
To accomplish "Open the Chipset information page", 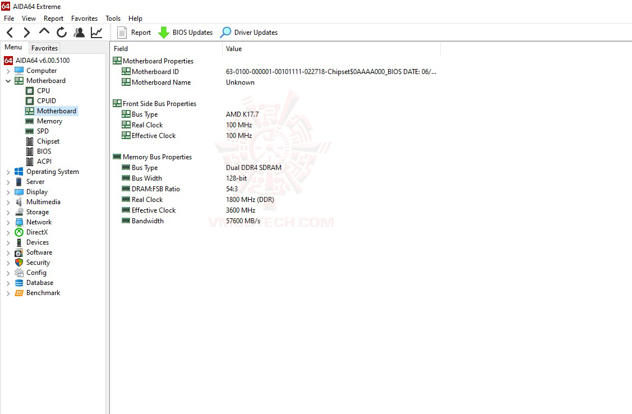I will point(47,141).
